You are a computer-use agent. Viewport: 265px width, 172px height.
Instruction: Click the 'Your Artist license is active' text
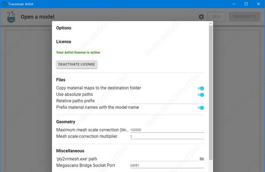(x=78, y=53)
